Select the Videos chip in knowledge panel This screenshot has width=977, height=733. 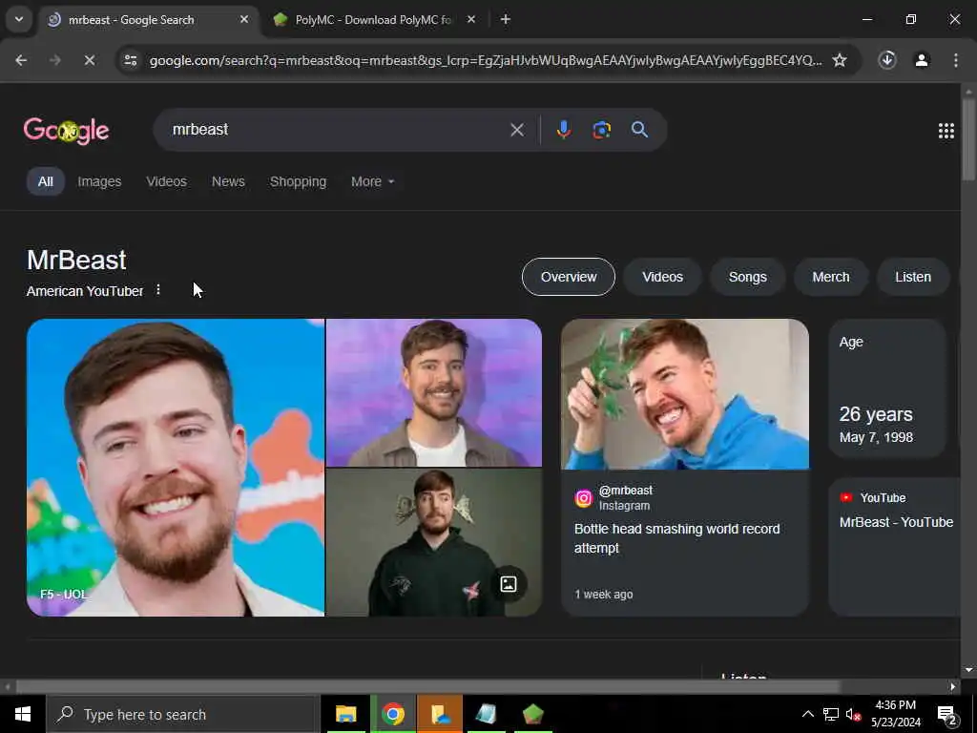[x=662, y=277]
